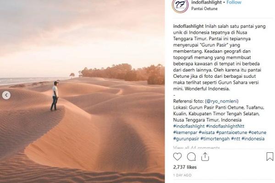
Task: Open the sand dune photo
Action: [82, 91]
